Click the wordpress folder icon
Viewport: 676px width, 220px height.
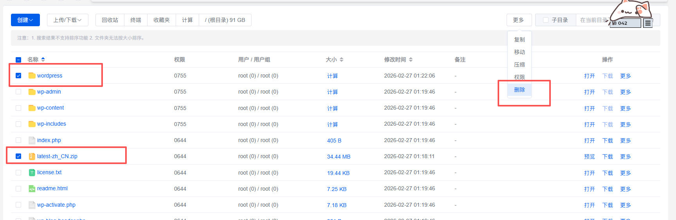32,76
